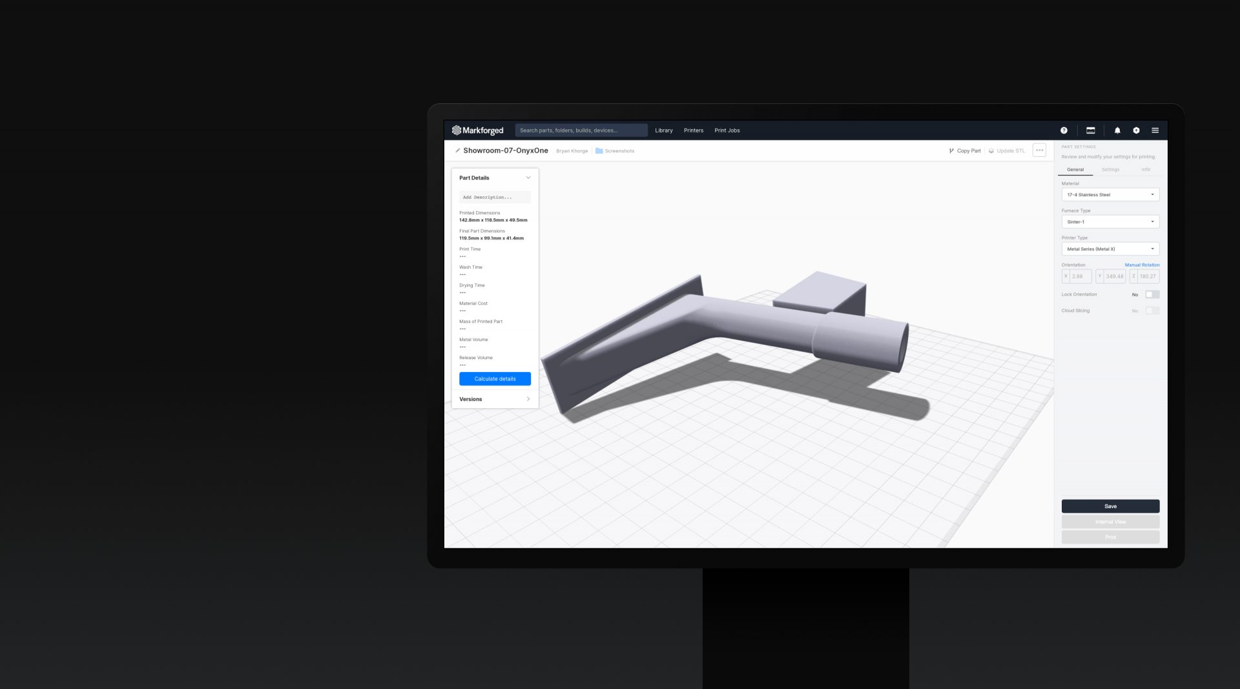
Task: Switch to the Infill tab
Action: click(1146, 170)
